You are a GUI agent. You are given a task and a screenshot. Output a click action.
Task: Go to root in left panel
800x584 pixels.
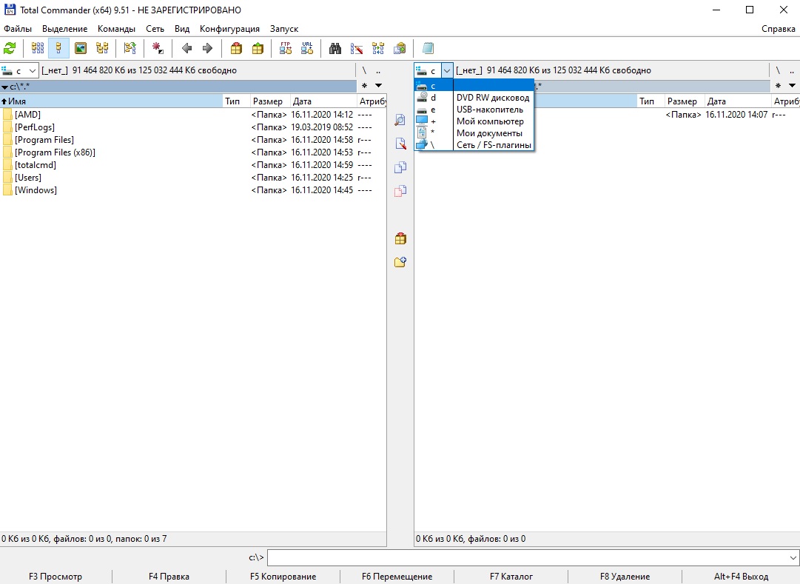click(x=364, y=70)
